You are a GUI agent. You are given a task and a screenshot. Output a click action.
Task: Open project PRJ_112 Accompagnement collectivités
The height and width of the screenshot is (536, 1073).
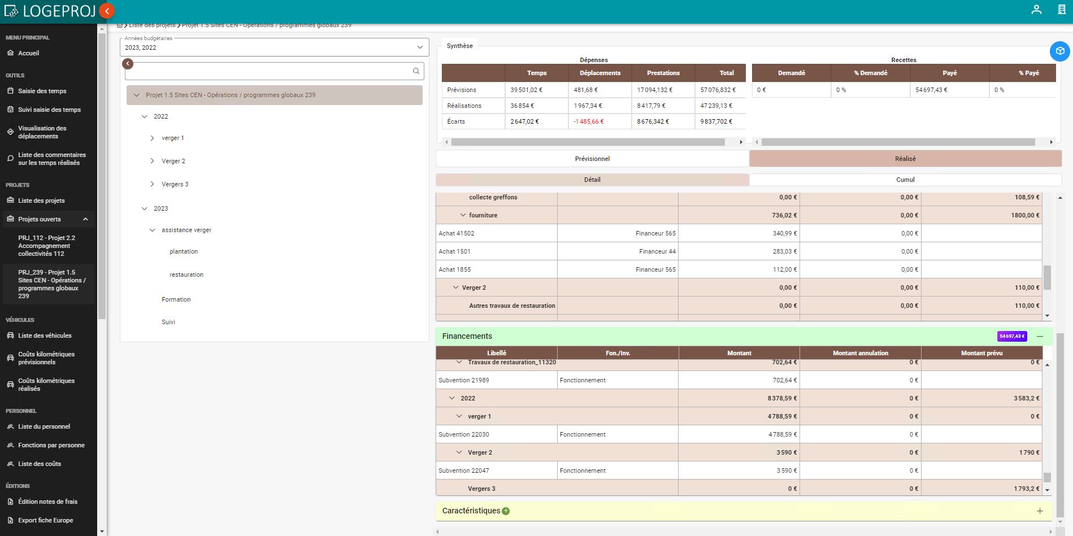pos(46,246)
